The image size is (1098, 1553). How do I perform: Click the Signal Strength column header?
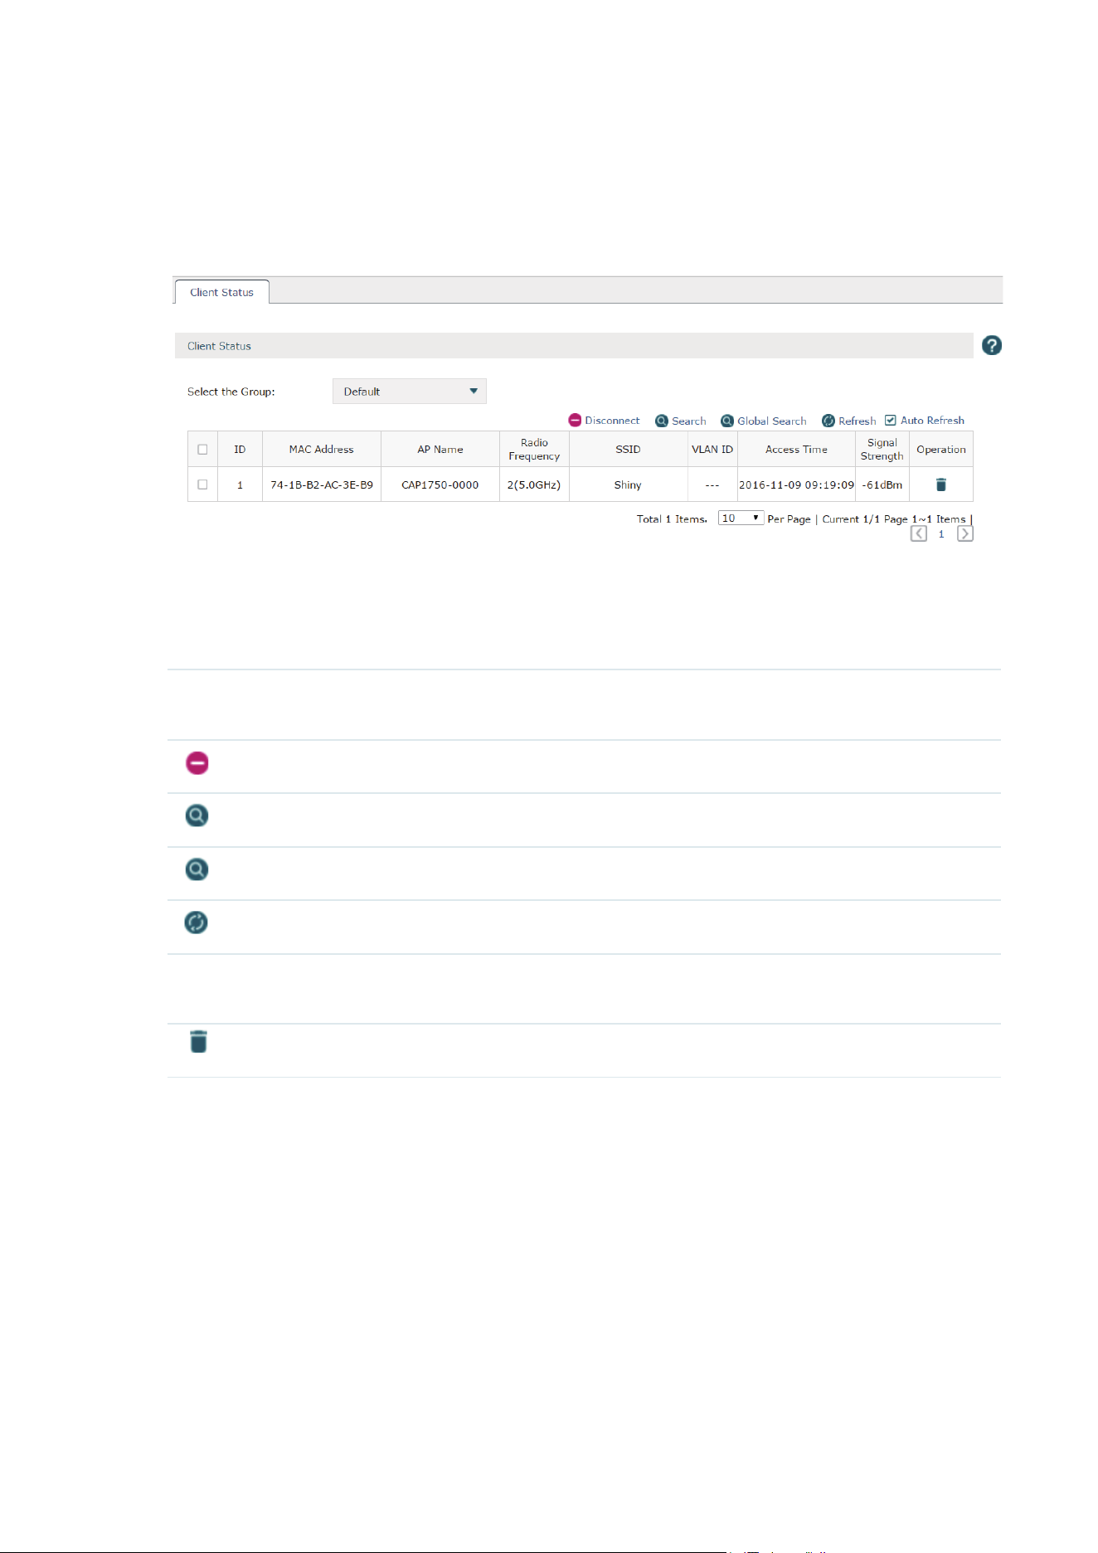click(882, 450)
